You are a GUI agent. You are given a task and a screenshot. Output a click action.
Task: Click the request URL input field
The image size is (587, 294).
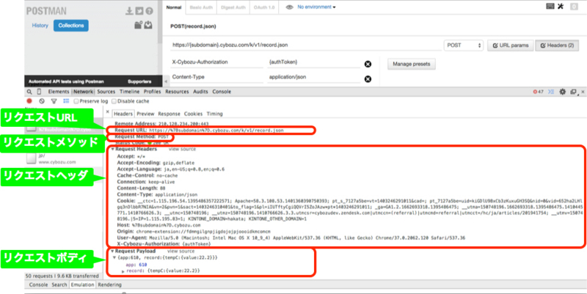pos(305,45)
